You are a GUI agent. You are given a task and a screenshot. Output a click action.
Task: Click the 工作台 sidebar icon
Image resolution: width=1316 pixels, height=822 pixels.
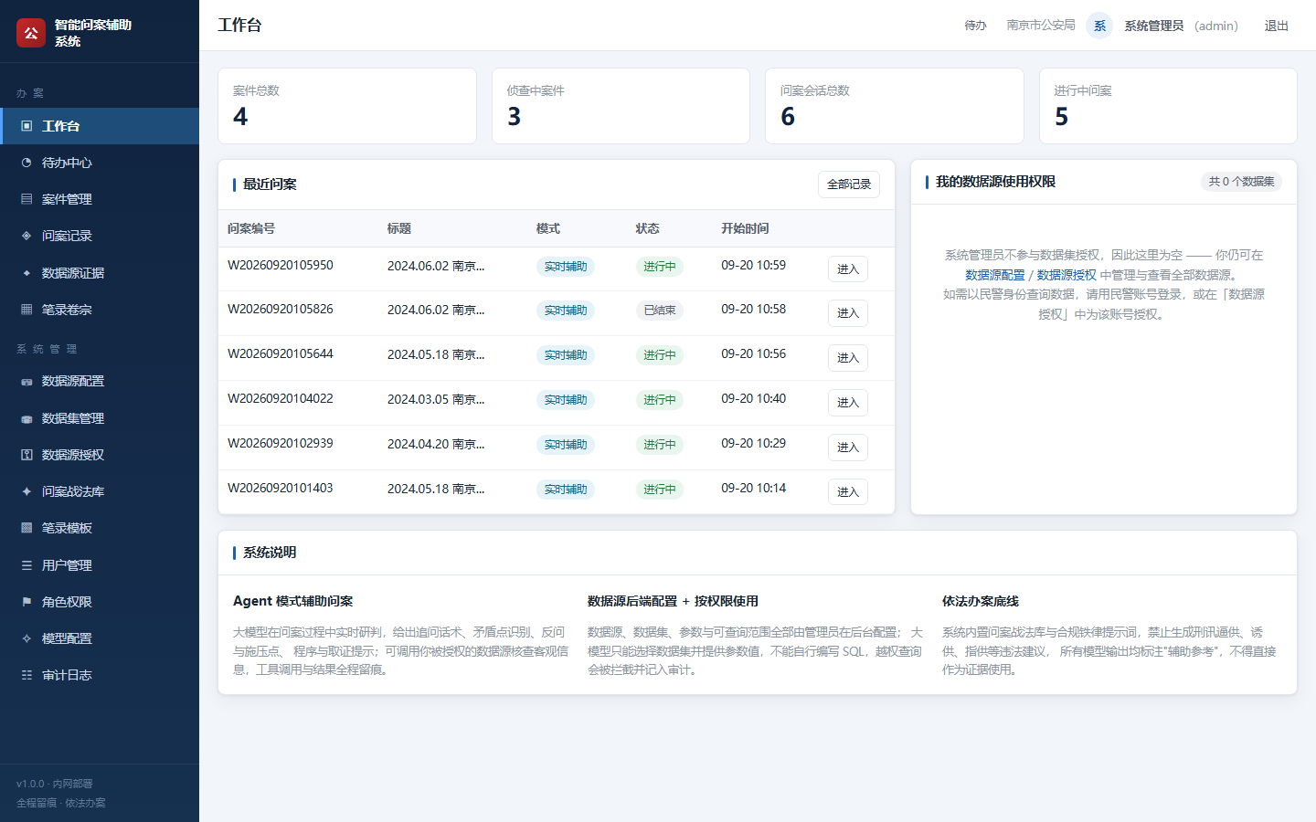click(x=27, y=126)
